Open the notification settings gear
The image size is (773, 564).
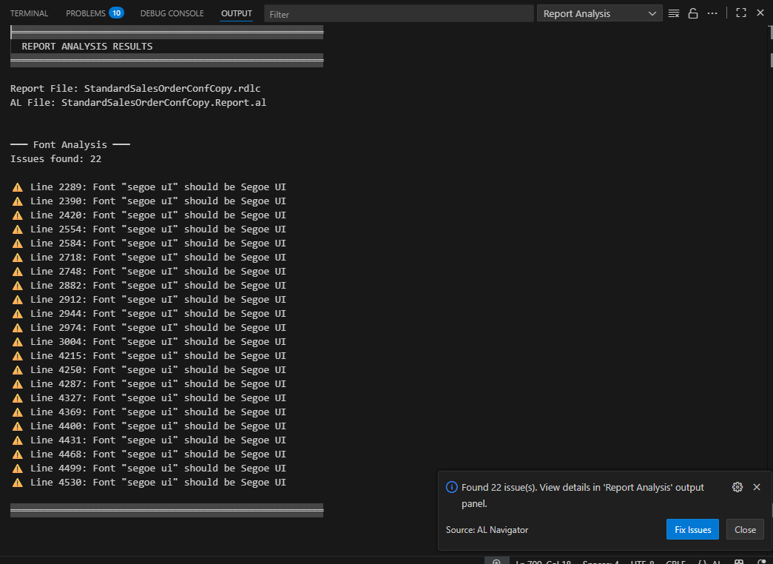[737, 487]
